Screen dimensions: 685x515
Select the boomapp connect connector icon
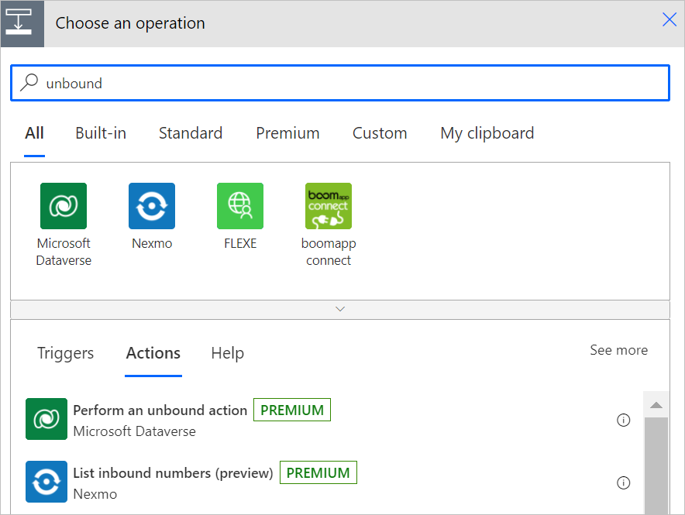click(x=329, y=206)
